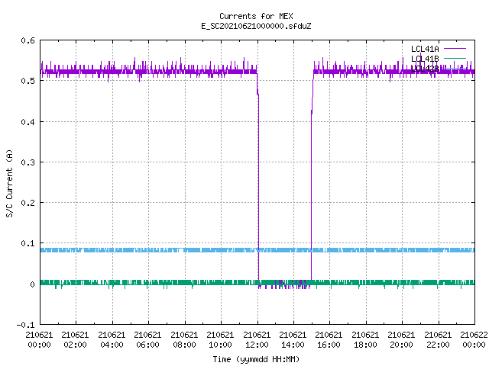Click the y-axis label 'S/C Current (A)'
Image resolution: width=489 pixels, height=366 pixels.
click(10, 183)
